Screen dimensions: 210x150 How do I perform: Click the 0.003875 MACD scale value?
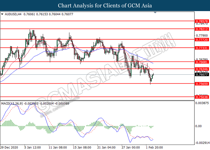point(202,103)
